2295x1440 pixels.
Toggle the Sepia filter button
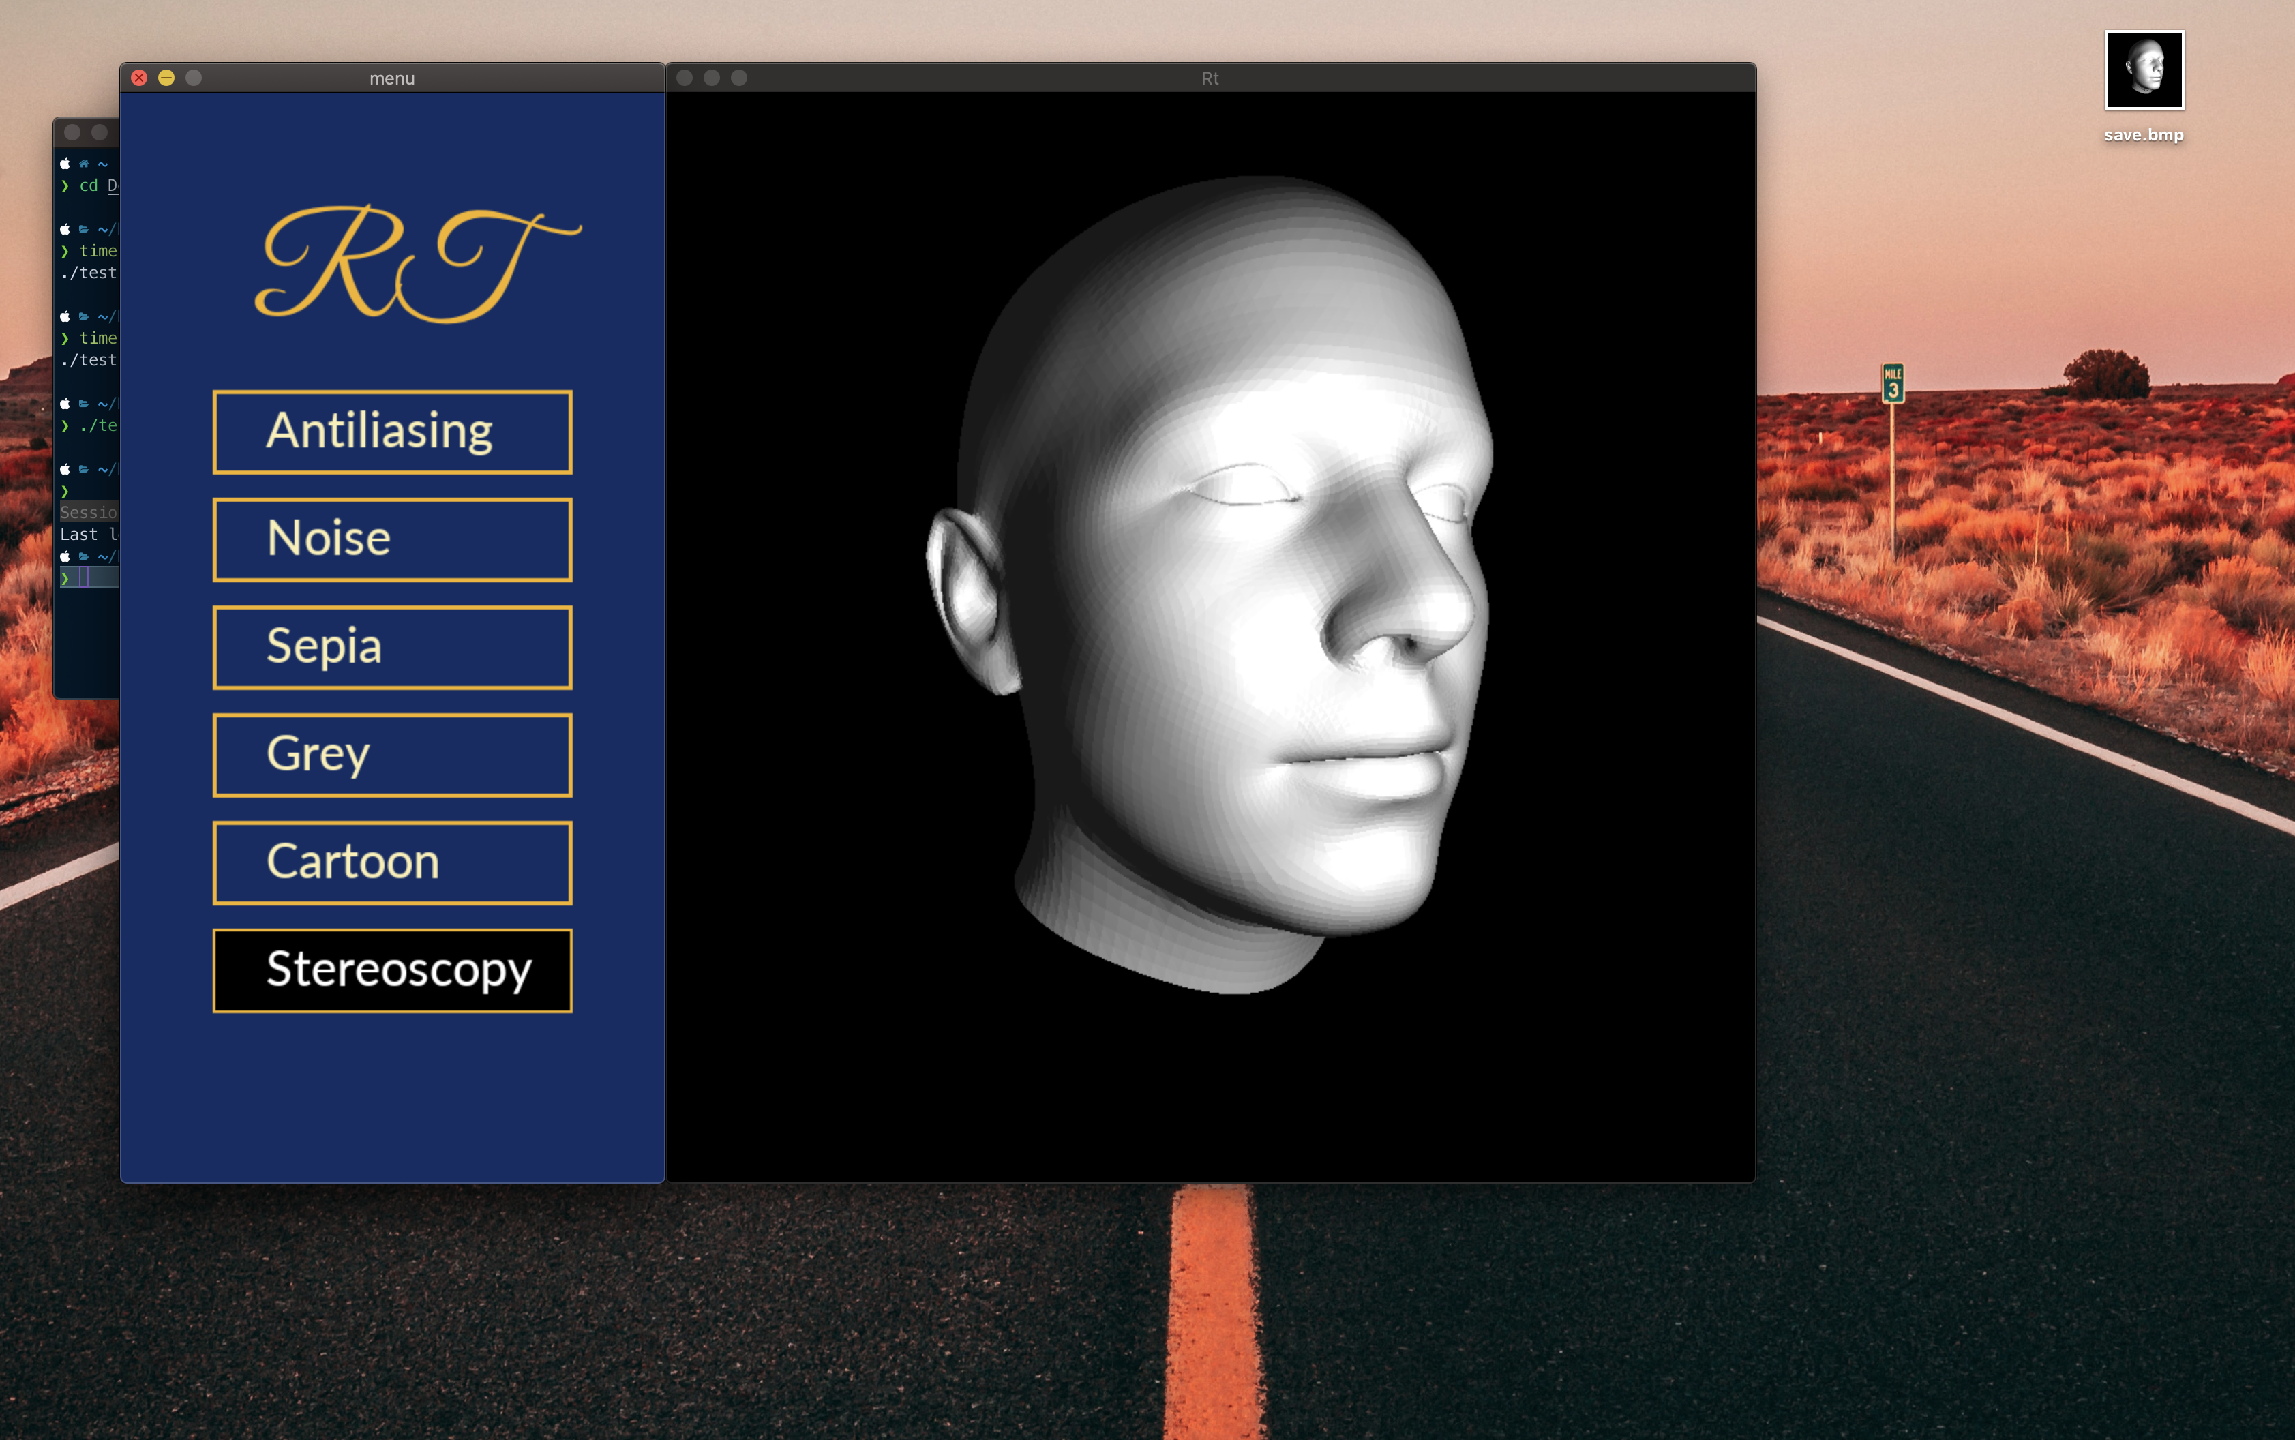pos(392,646)
